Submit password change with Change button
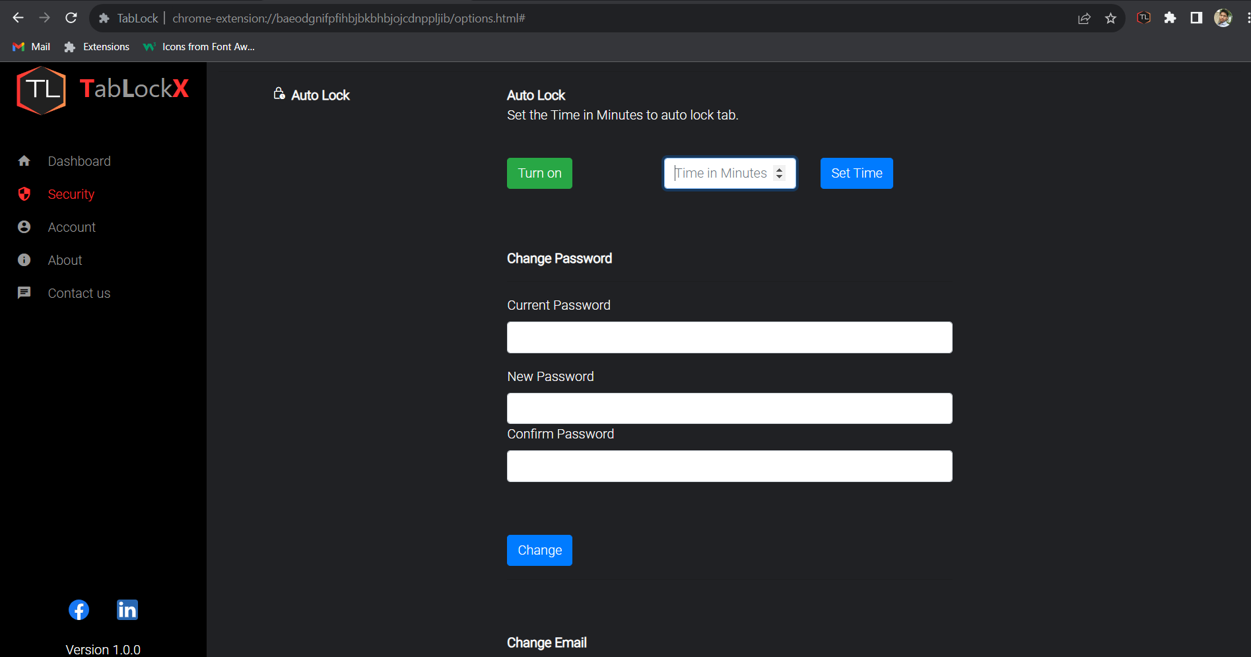The width and height of the screenshot is (1251, 657). point(539,550)
